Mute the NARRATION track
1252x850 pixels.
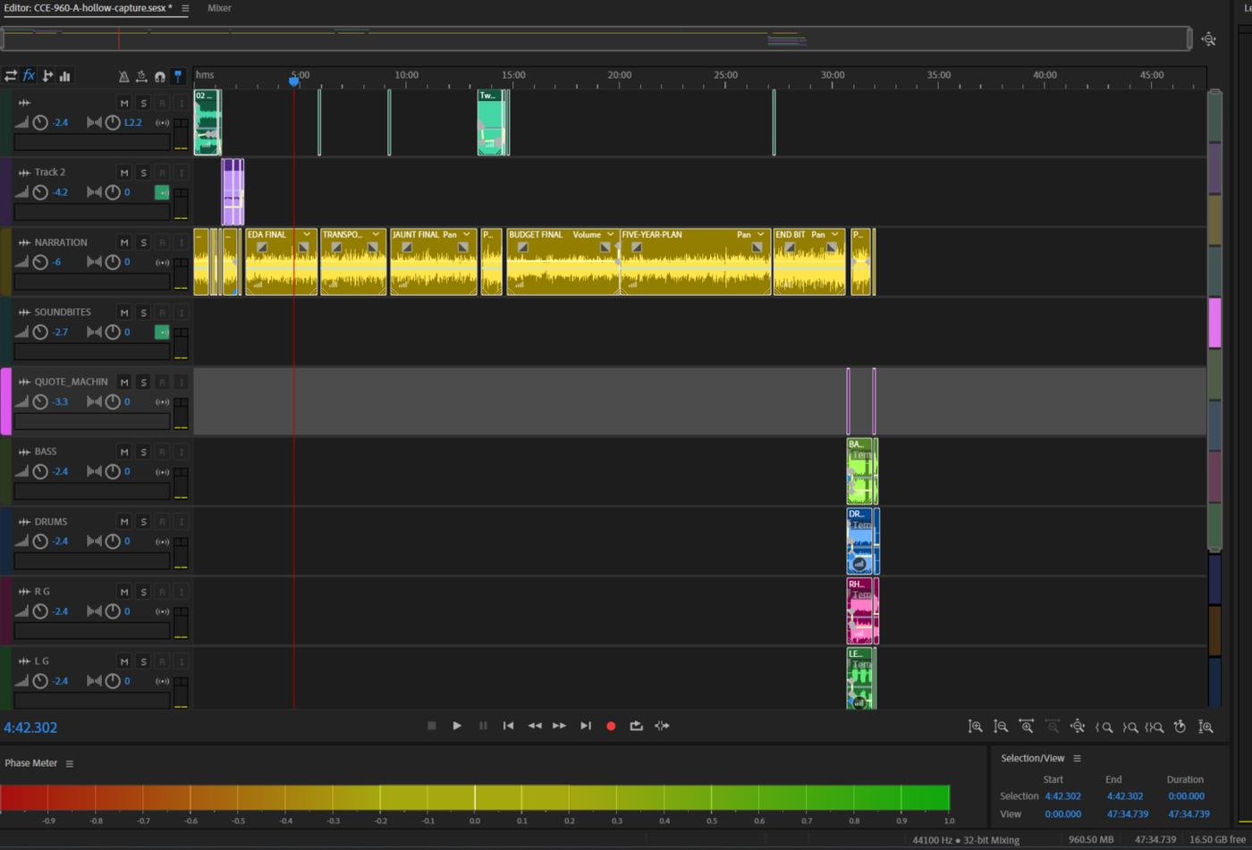(x=124, y=242)
